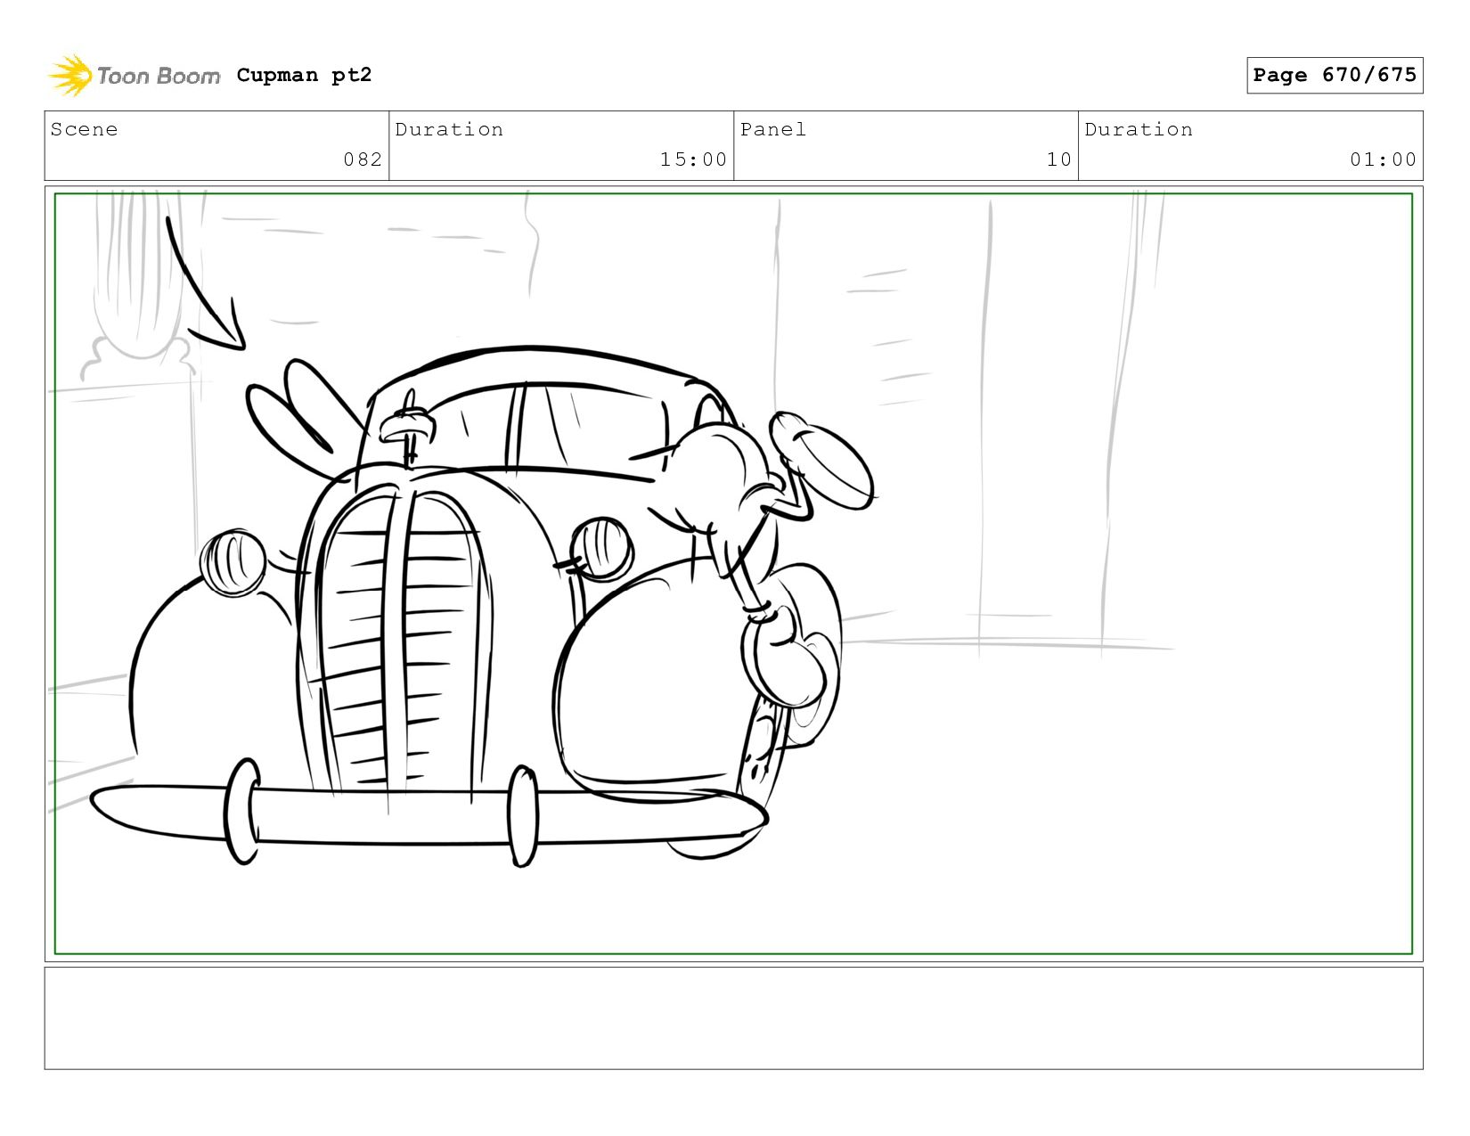This screenshot has width=1470, height=1136.
Task: Click the car's left round headlight
Action: (233, 562)
